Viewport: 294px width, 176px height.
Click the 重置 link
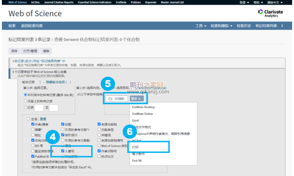tap(43, 119)
